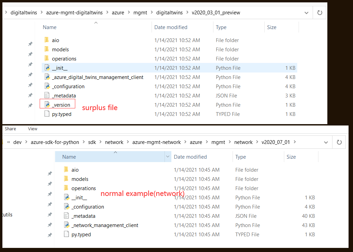Viewport: 353px width, 252px height.
Task: Open operations folder icon in digitaltwins window
Action: [x=47, y=58]
